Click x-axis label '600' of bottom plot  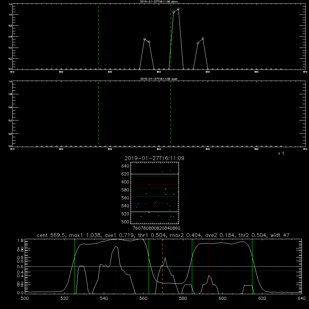[222, 298]
